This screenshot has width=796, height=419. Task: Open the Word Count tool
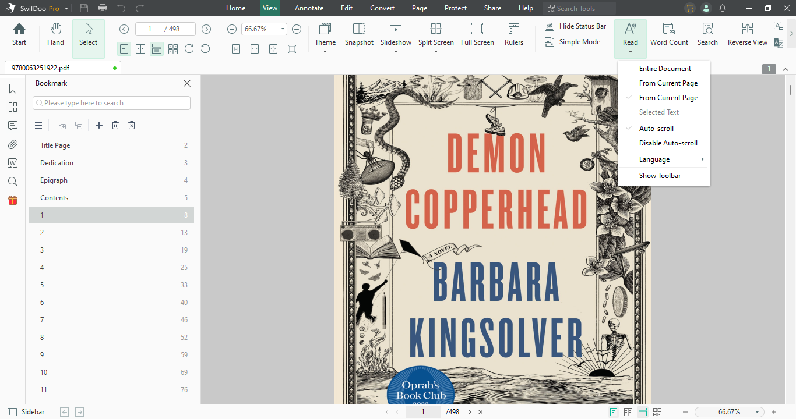pyautogui.click(x=669, y=35)
